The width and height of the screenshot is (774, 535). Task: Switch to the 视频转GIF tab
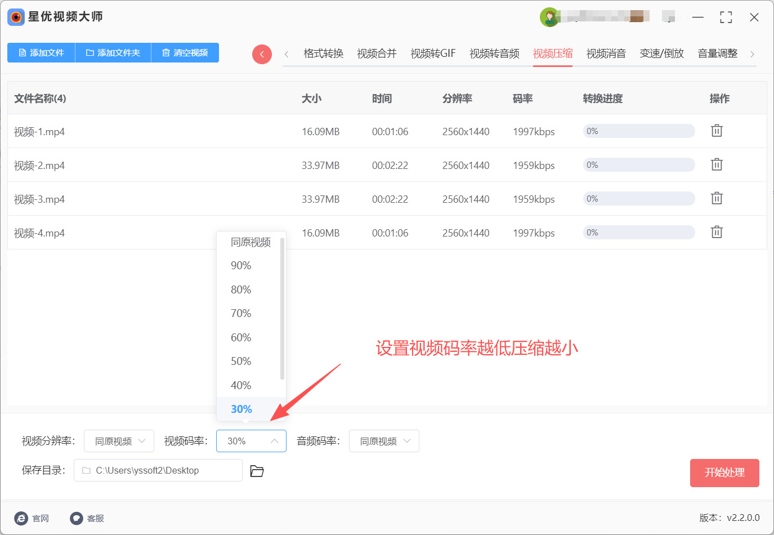point(432,53)
